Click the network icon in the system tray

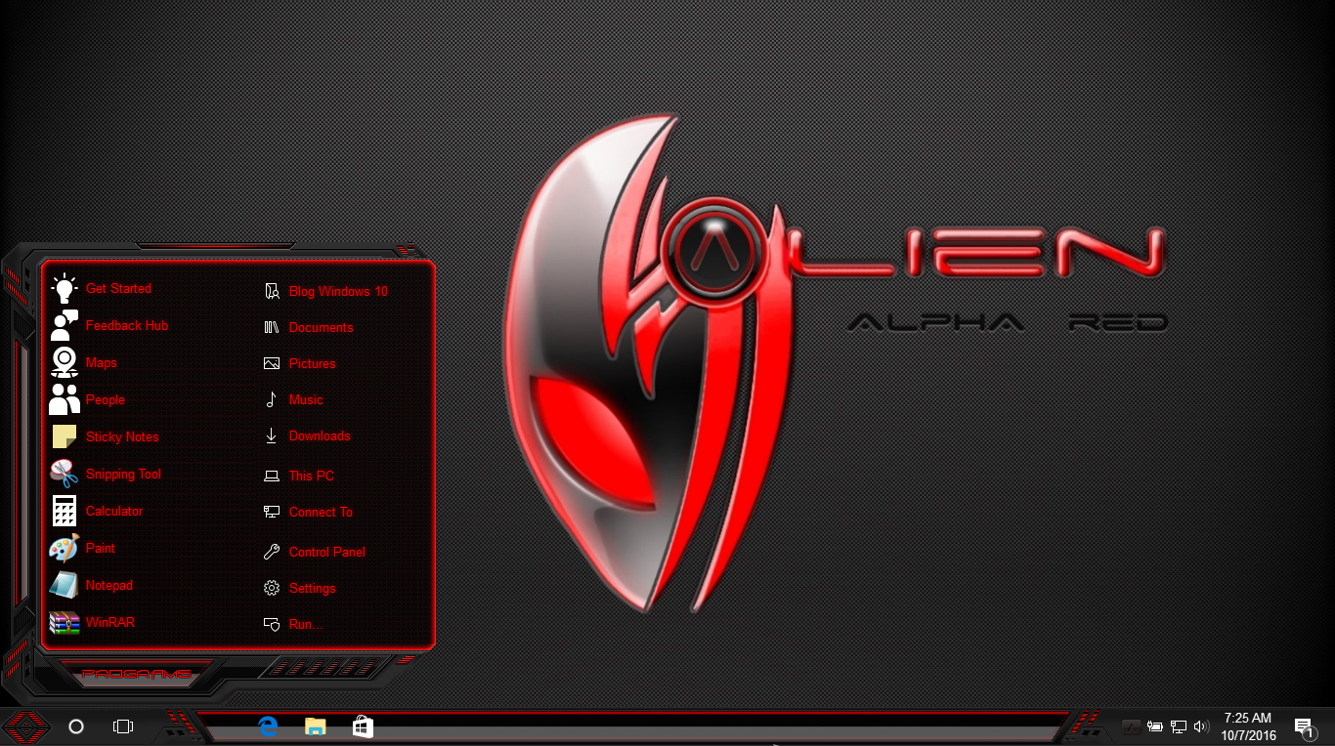(1178, 726)
